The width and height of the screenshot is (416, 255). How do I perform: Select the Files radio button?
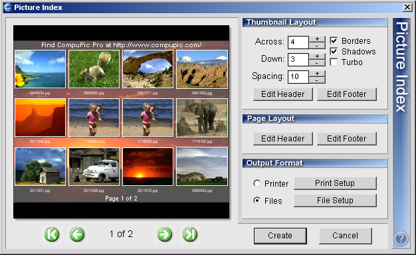click(x=257, y=201)
